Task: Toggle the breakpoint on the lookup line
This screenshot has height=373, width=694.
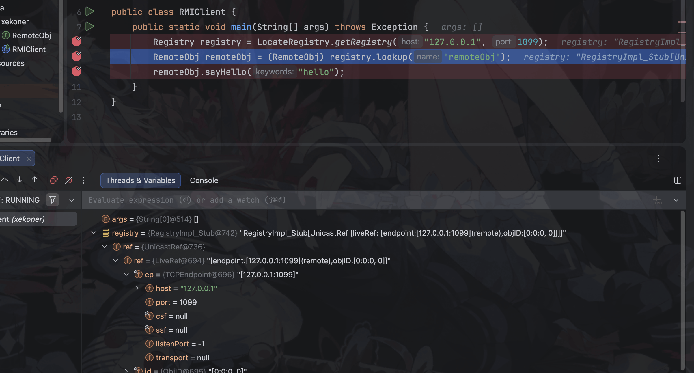Action: 77,57
